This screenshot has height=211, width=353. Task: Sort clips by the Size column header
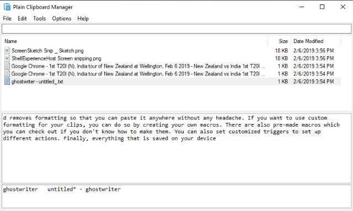click(279, 41)
